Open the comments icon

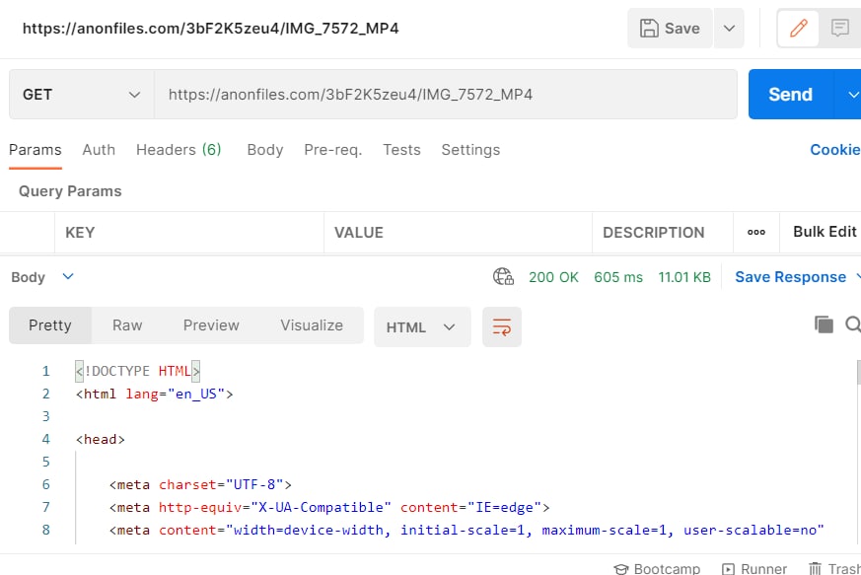(840, 28)
